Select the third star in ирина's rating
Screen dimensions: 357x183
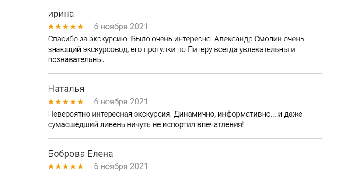[x=66, y=26]
